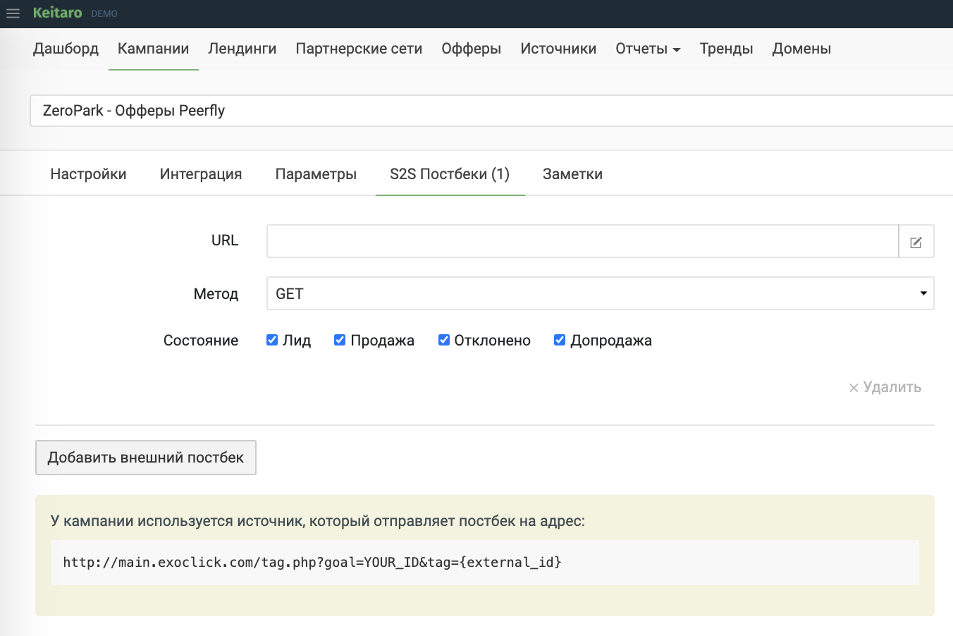The height and width of the screenshot is (636, 953).
Task: Focus the postback URL input field
Action: (583, 241)
